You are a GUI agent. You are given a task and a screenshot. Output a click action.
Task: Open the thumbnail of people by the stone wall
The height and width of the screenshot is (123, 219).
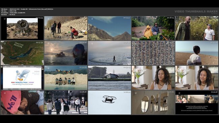tap(66, 28)
